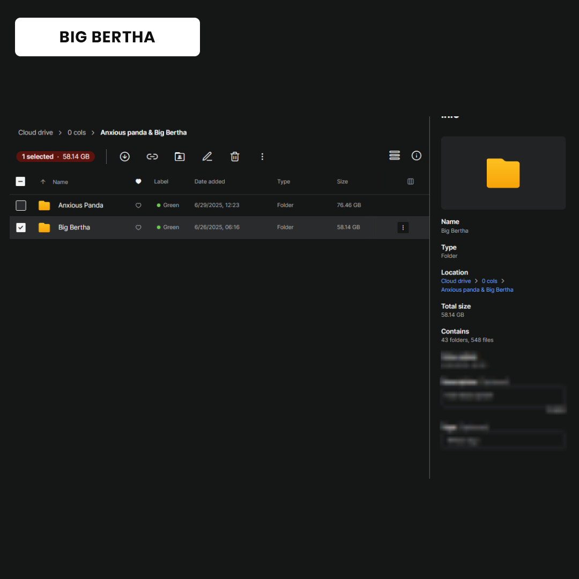Click the get link icon
The image size is (579, 579).
pos(152,157)
